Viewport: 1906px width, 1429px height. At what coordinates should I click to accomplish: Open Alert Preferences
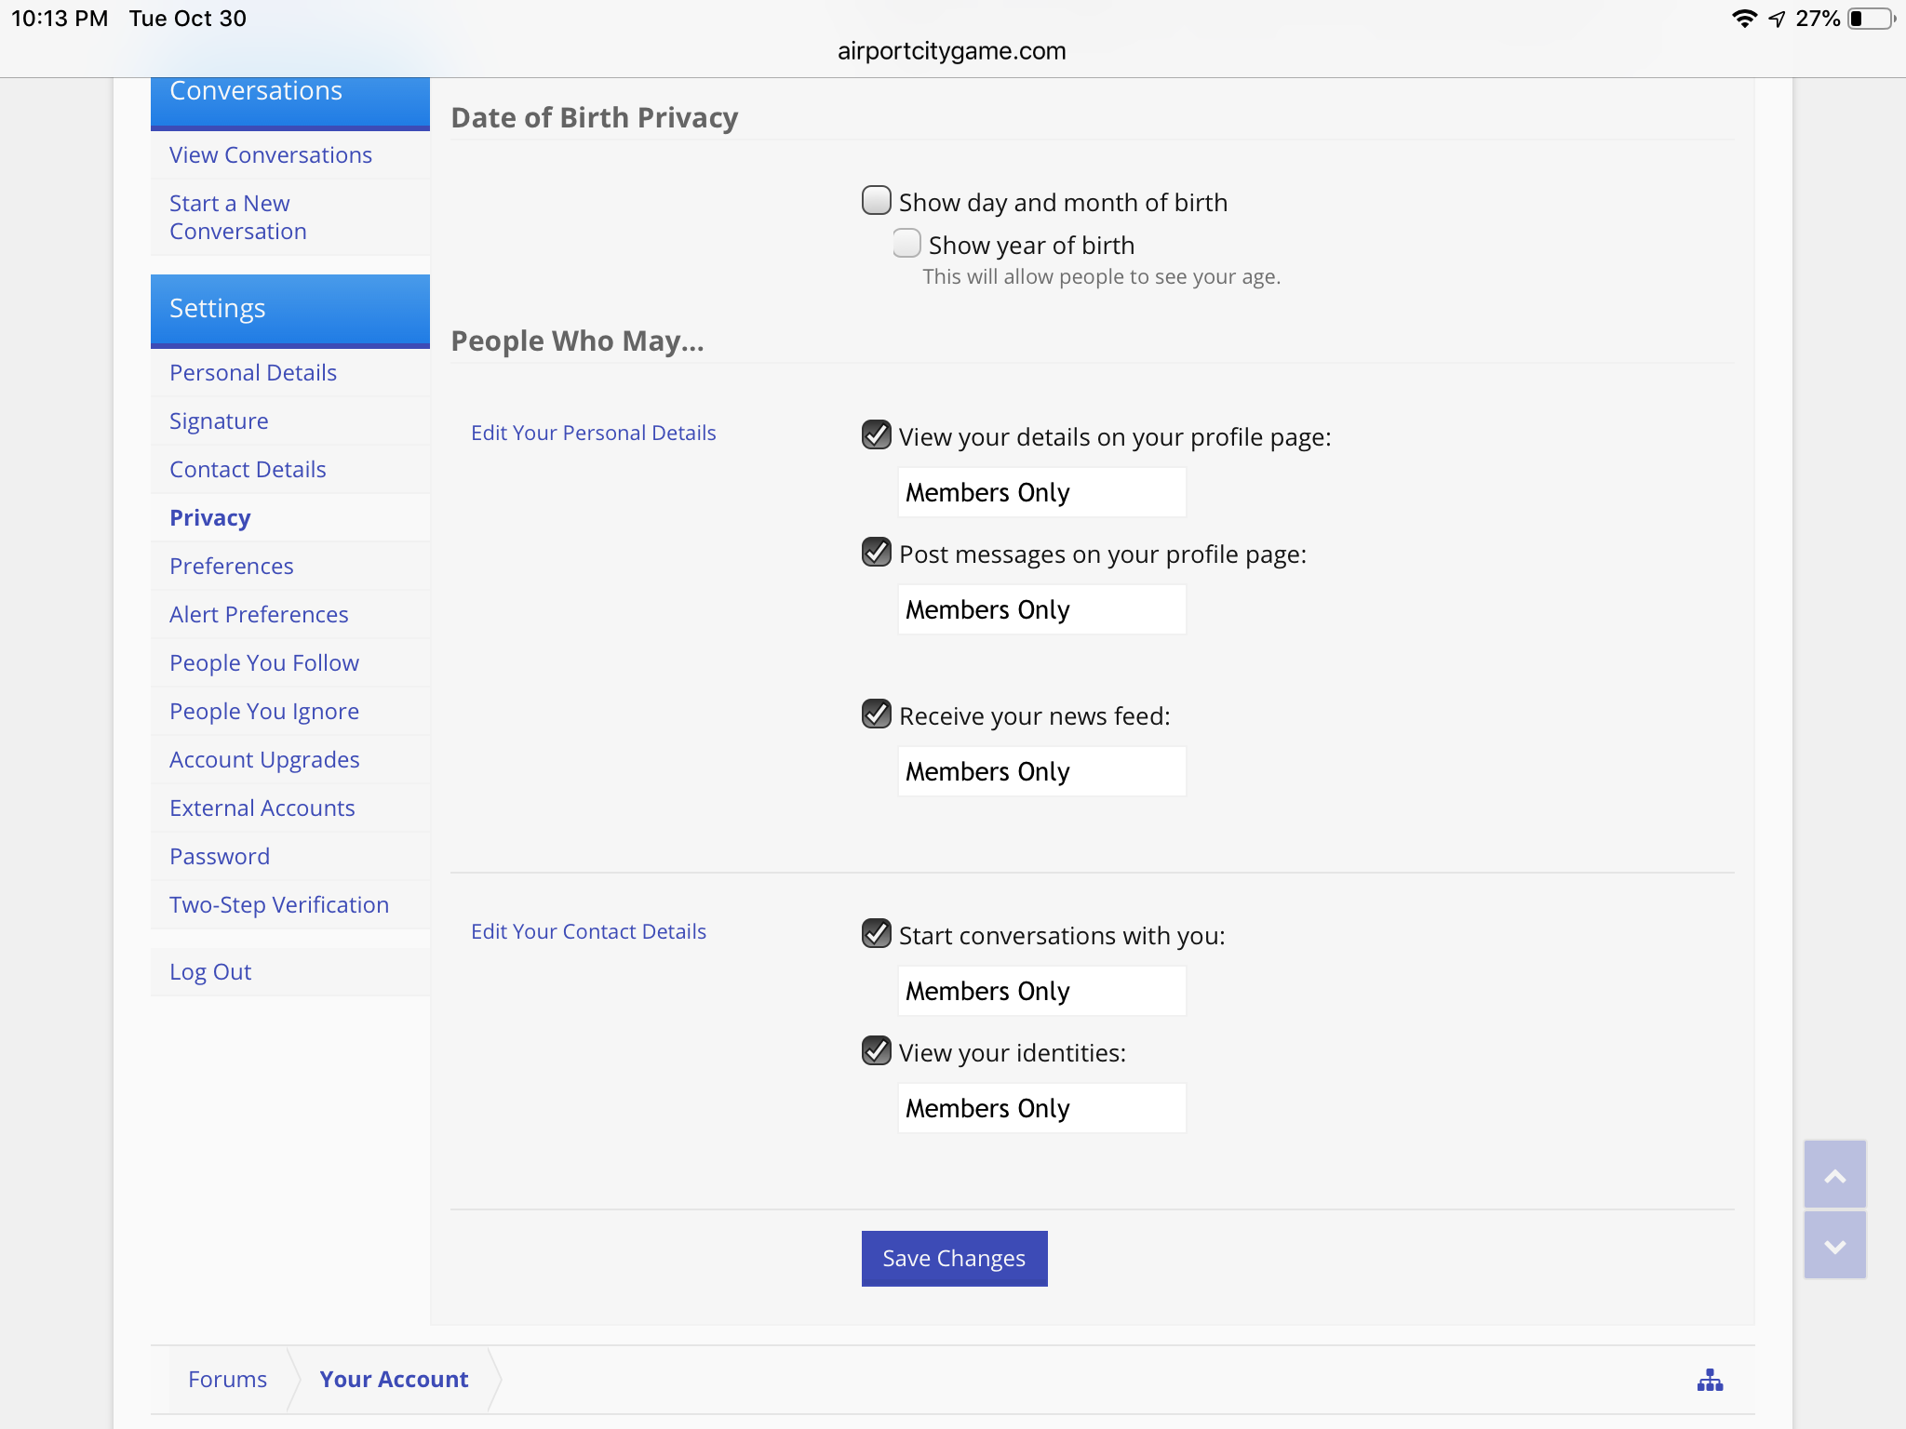290,615
